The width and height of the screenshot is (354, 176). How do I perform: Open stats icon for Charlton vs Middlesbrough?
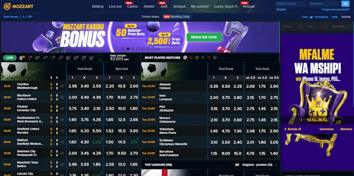(x=62, y=86)
